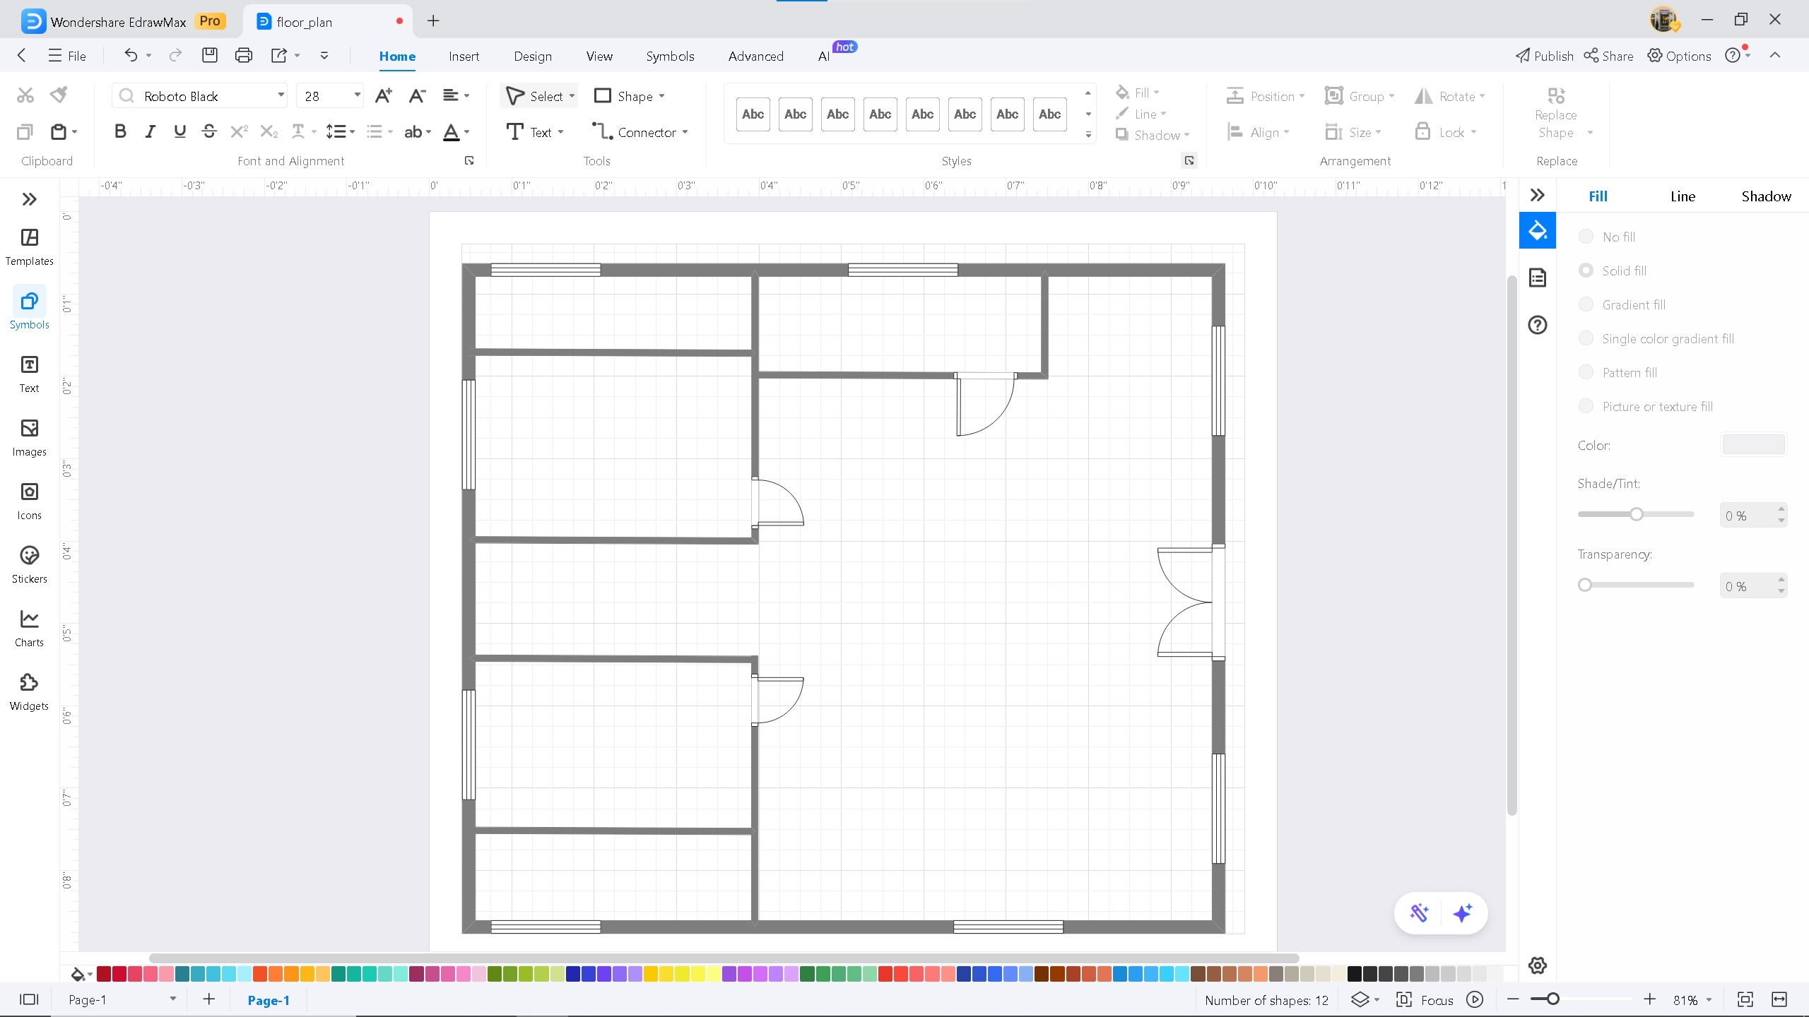Click the Cut scissors icon

[x=25, y=95]
